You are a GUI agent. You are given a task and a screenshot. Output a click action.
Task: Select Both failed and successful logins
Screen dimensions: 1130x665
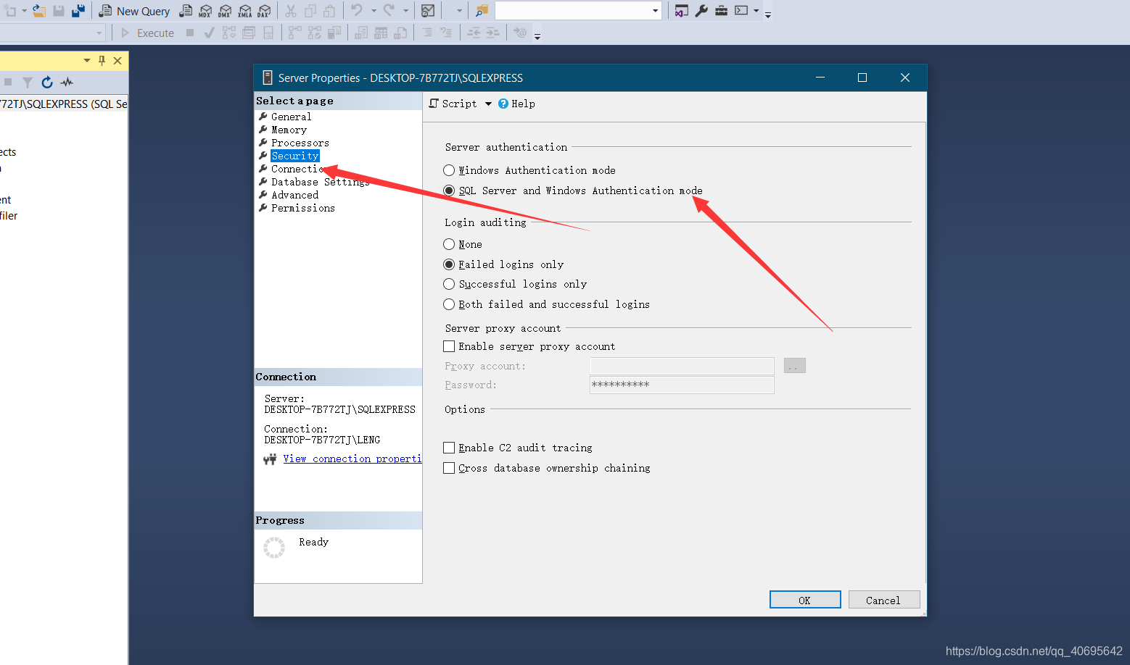(449, 304)
